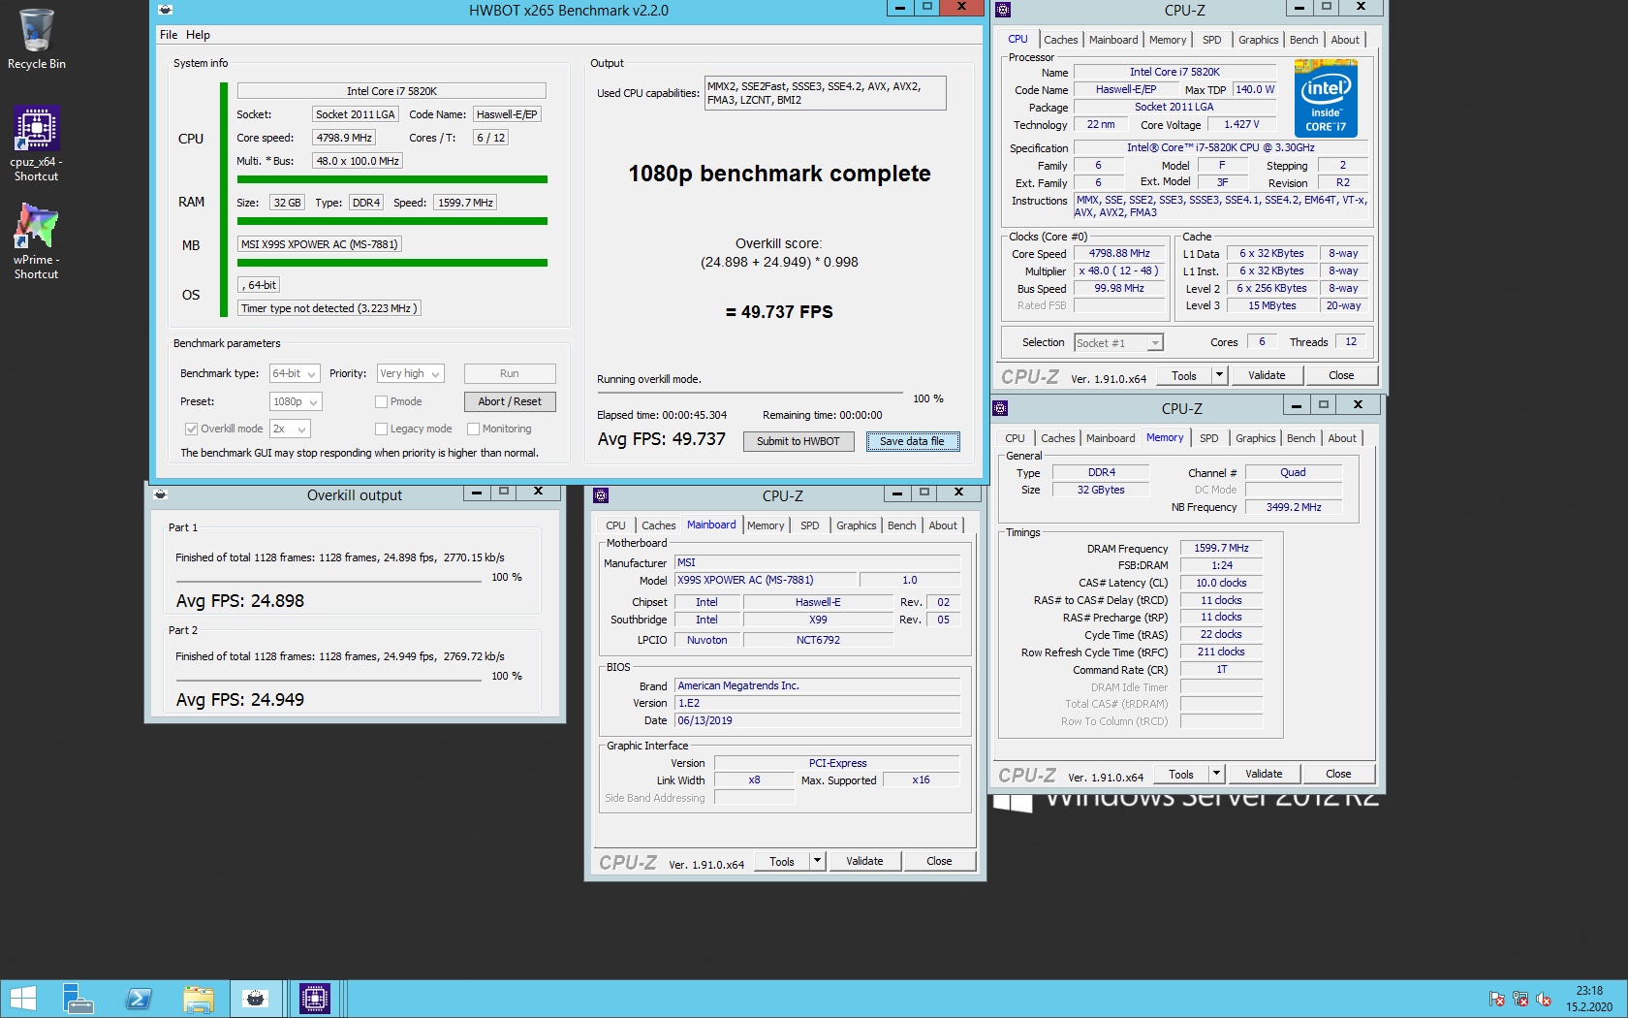Click the network status tray icon

(x=1520, y=999)
